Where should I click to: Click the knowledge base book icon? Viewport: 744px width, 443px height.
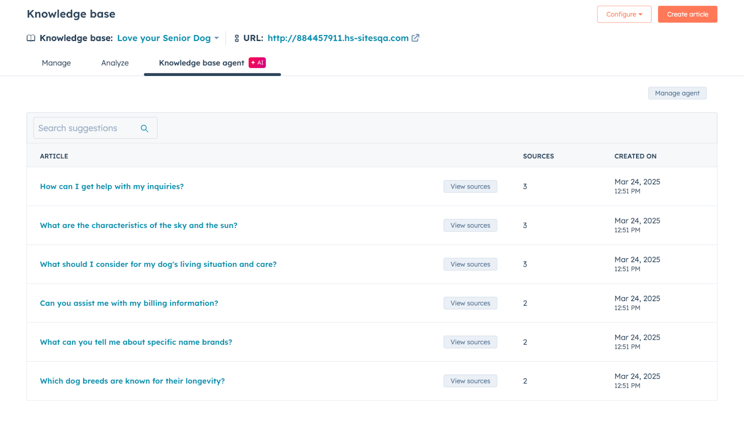[31, 38]
